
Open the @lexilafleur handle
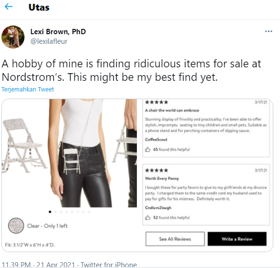tap(49, 41)
